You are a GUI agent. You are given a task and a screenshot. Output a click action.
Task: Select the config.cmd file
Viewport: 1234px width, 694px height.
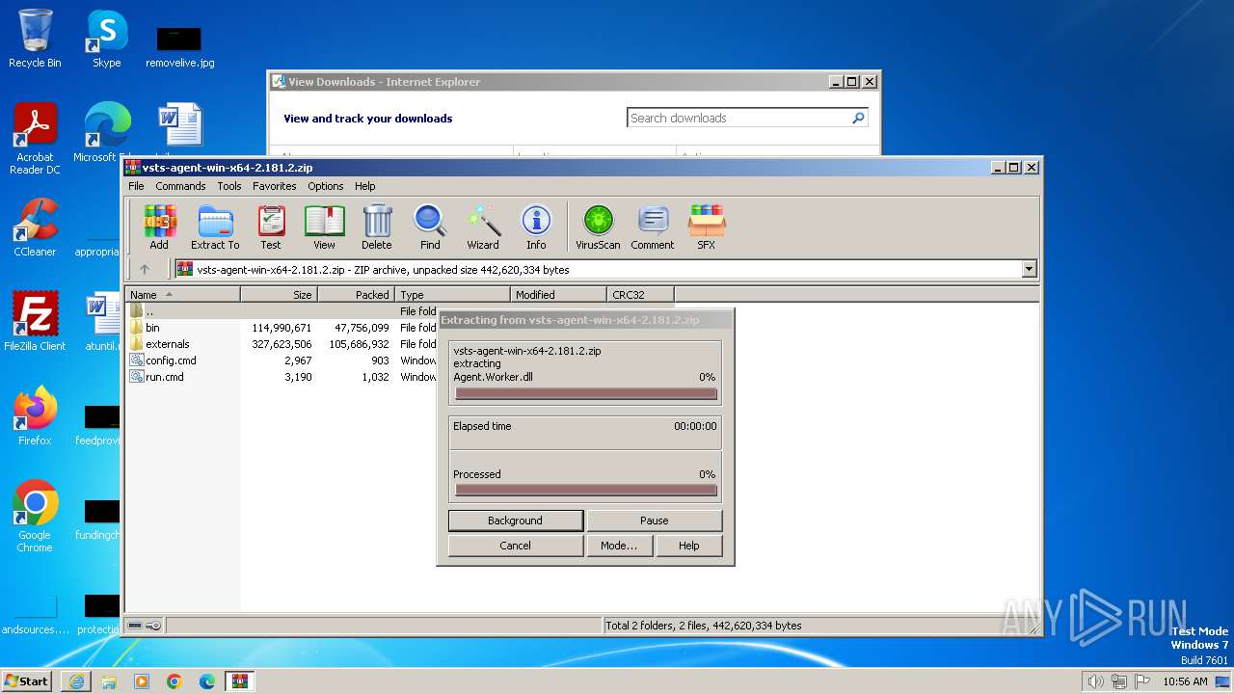(x=282, y=360)
